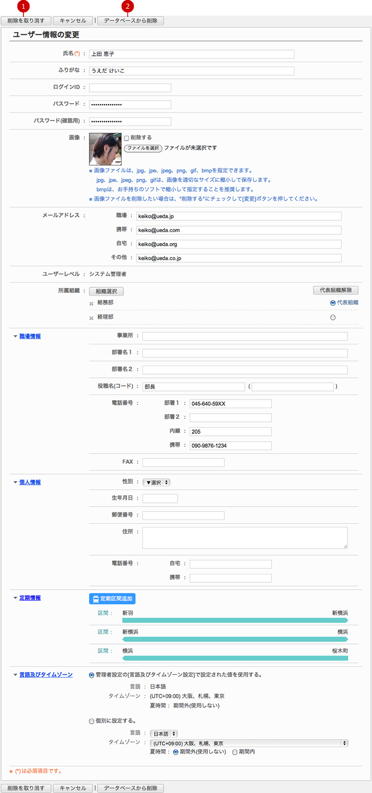Click 横浜 to 桜木町 route bar
Image resolution: width=372 pixels, height=793 pixels.
[235, 658]
